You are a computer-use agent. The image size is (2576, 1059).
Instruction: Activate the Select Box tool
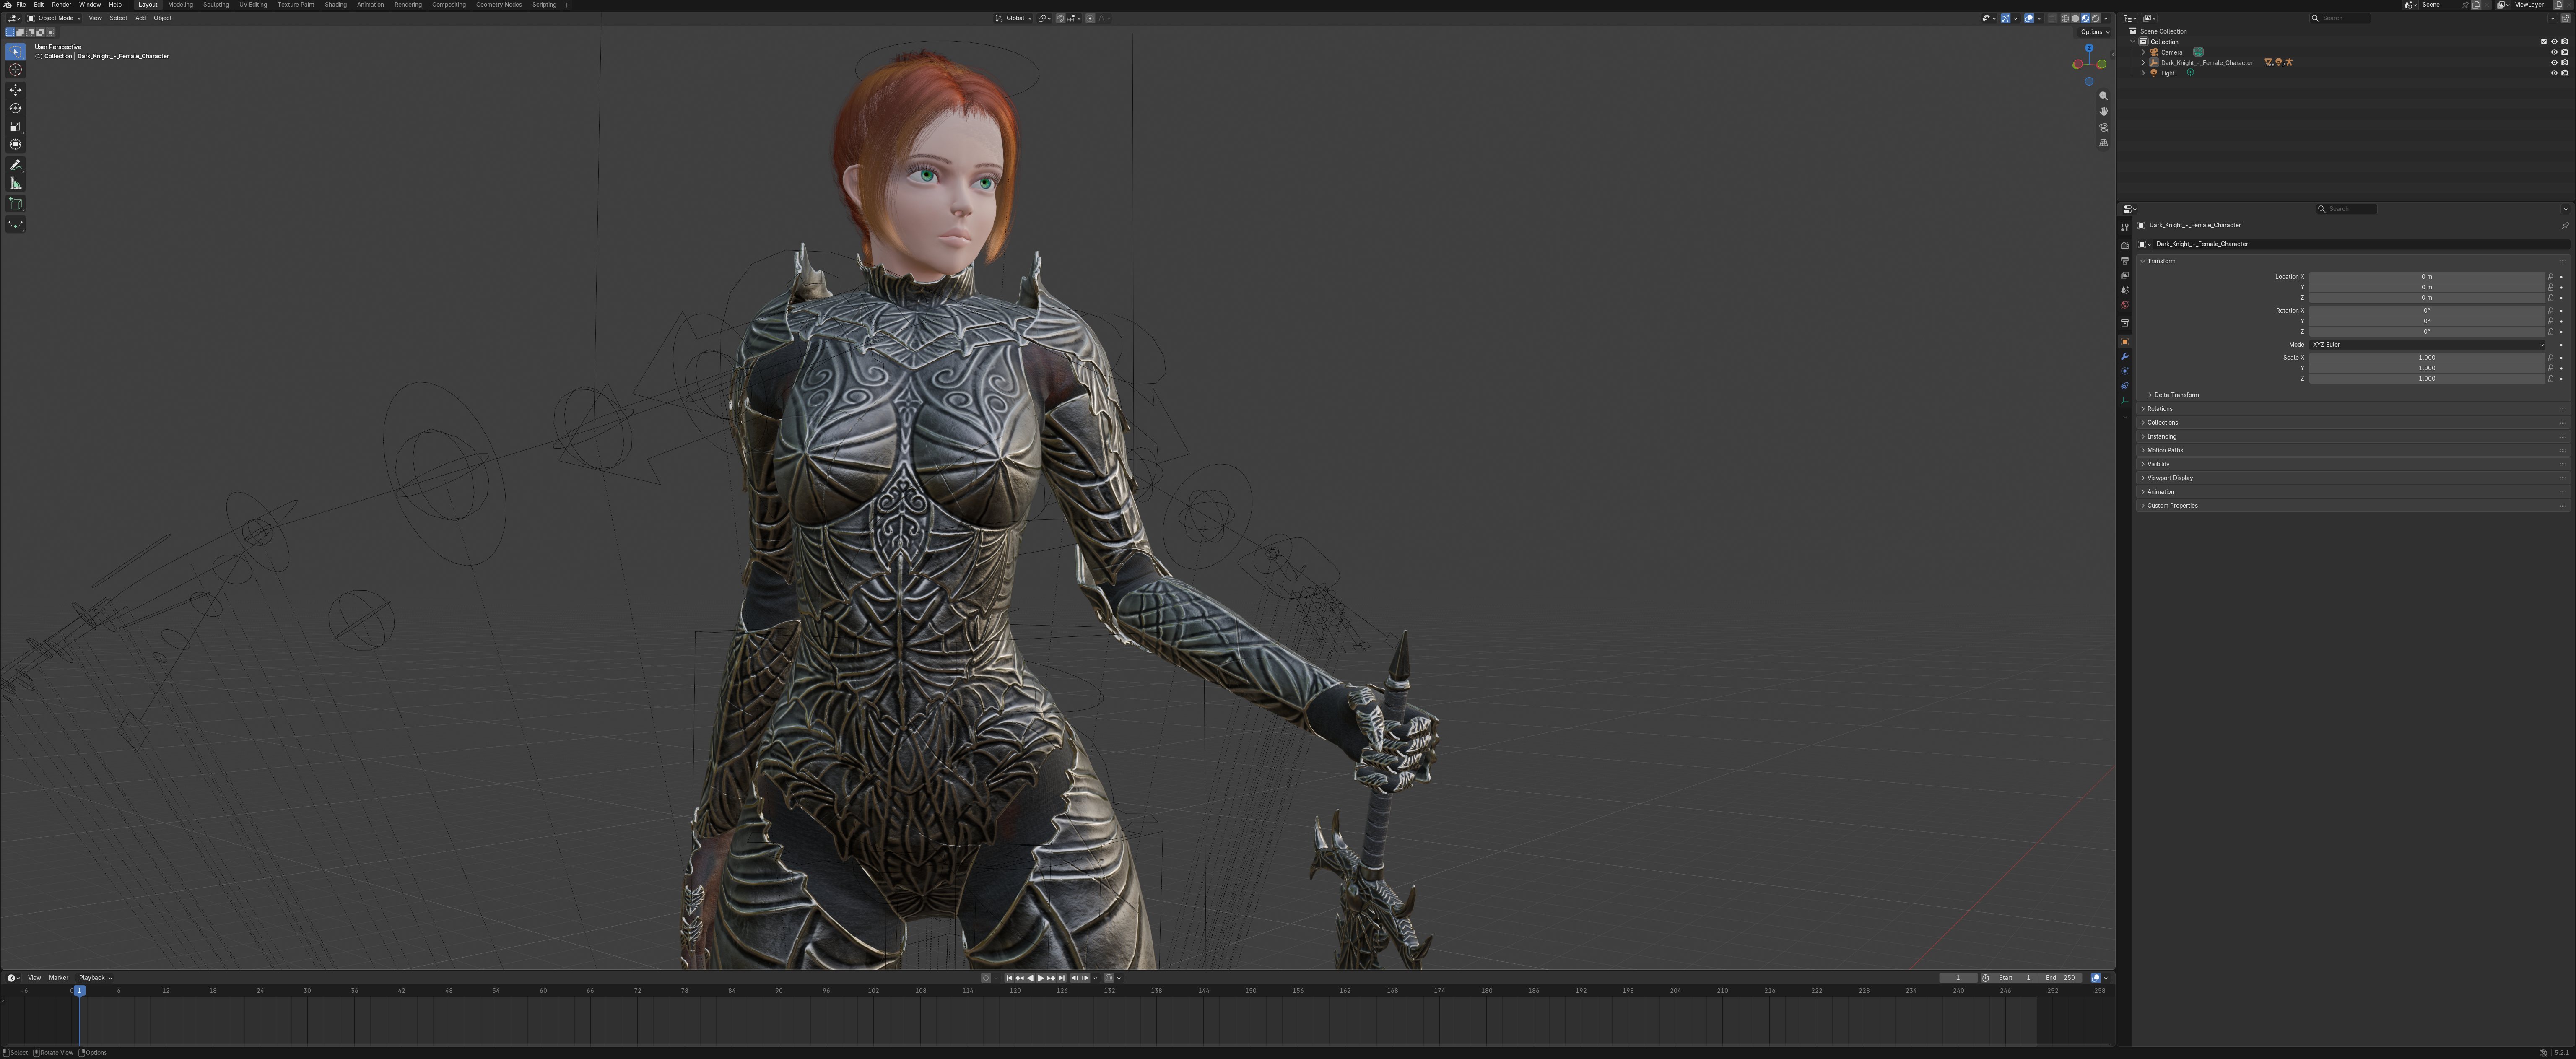[x=15, y=51]
